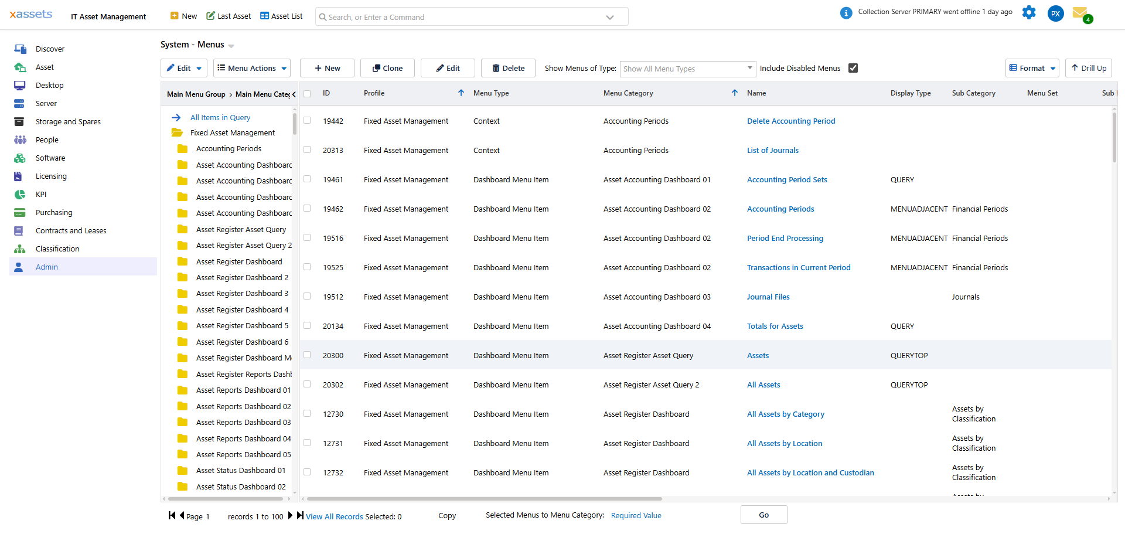Viewport: 1125px width, 534px height.
Task: Toggle the select-all checkbox in grid header
Action: pyautogui.click(x=307, y=93)
